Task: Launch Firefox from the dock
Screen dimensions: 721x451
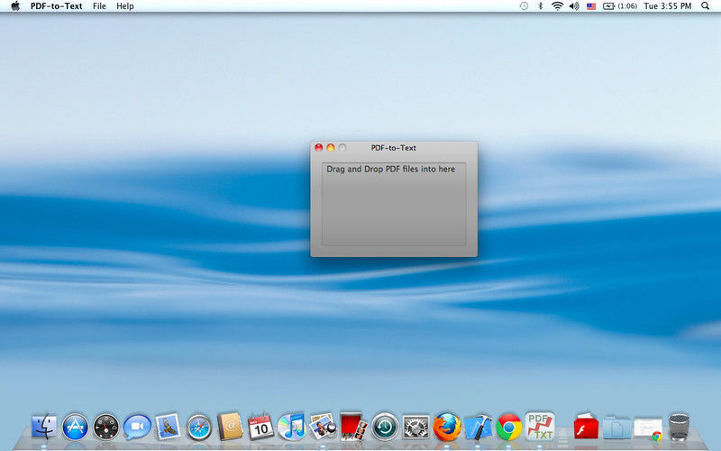Action: pos(447,427)
